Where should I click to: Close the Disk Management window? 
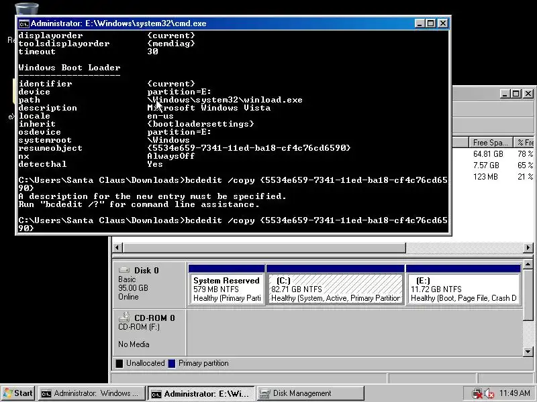(528, 94)
